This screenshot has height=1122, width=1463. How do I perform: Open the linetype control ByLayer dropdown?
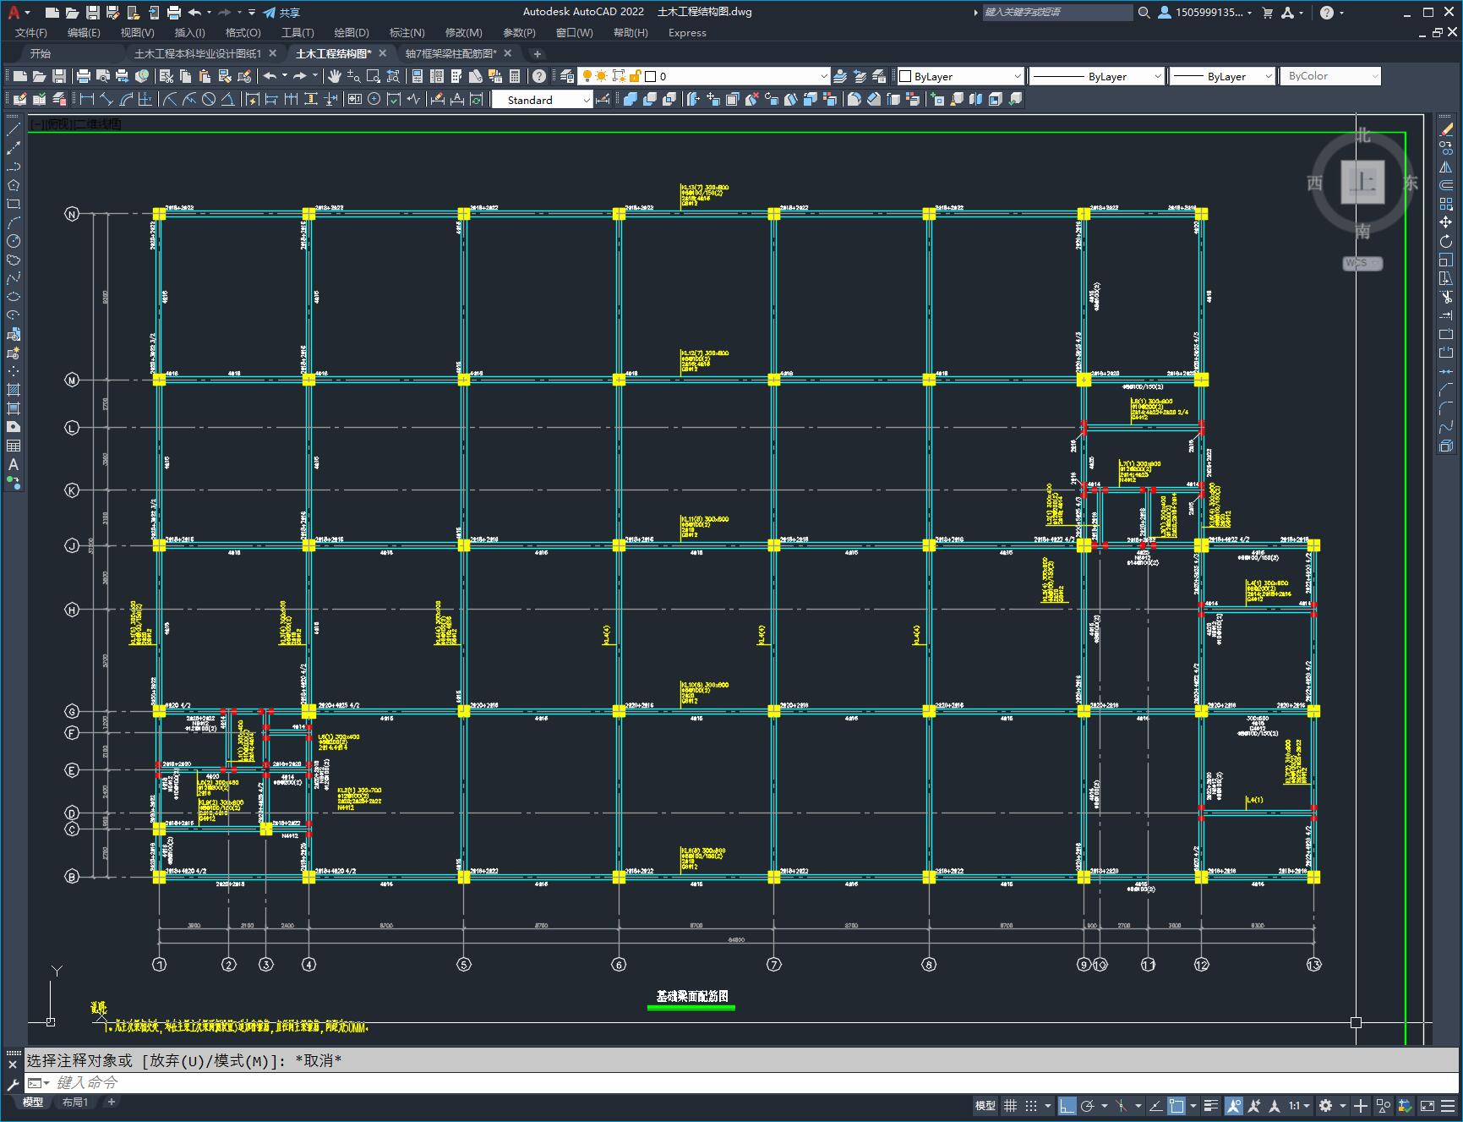(x=1097, y=76)
